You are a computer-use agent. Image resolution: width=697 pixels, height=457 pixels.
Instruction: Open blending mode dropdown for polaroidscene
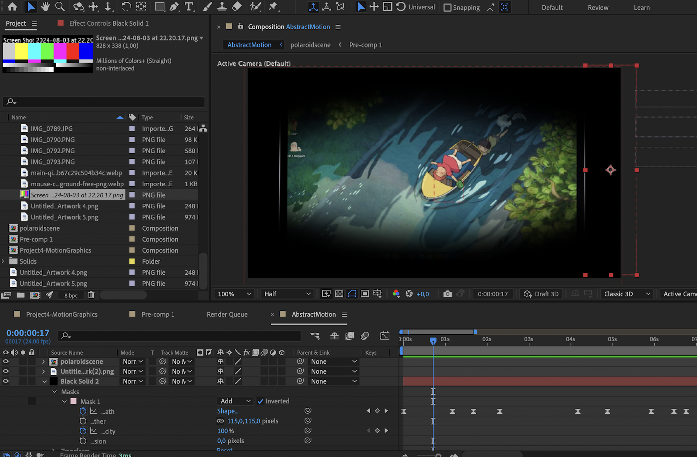tap(132, 362)
